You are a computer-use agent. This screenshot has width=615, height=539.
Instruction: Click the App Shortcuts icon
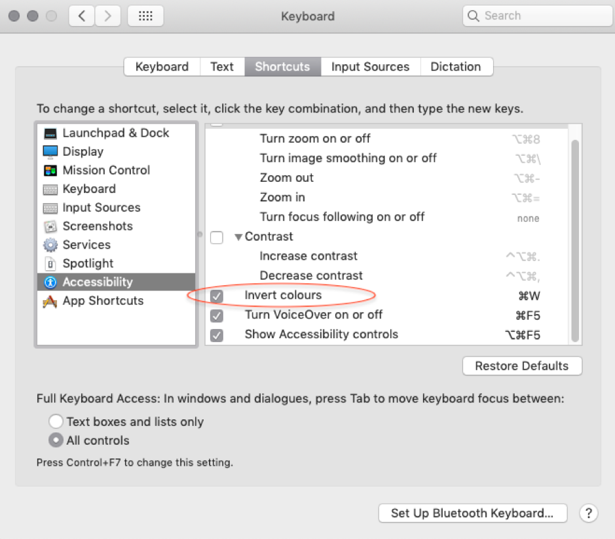(50, 302)
